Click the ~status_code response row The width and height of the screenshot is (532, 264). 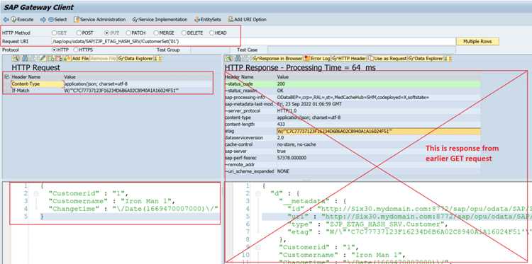(x=352, y=84)
